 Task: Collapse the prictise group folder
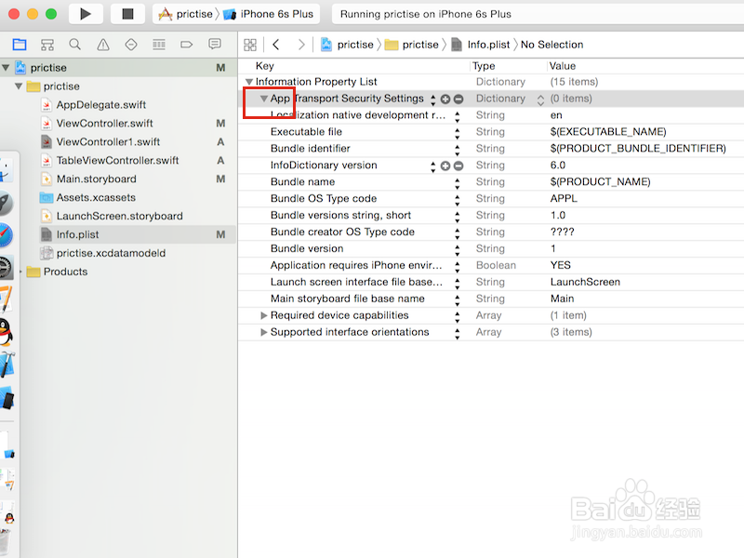click(19, 86)
